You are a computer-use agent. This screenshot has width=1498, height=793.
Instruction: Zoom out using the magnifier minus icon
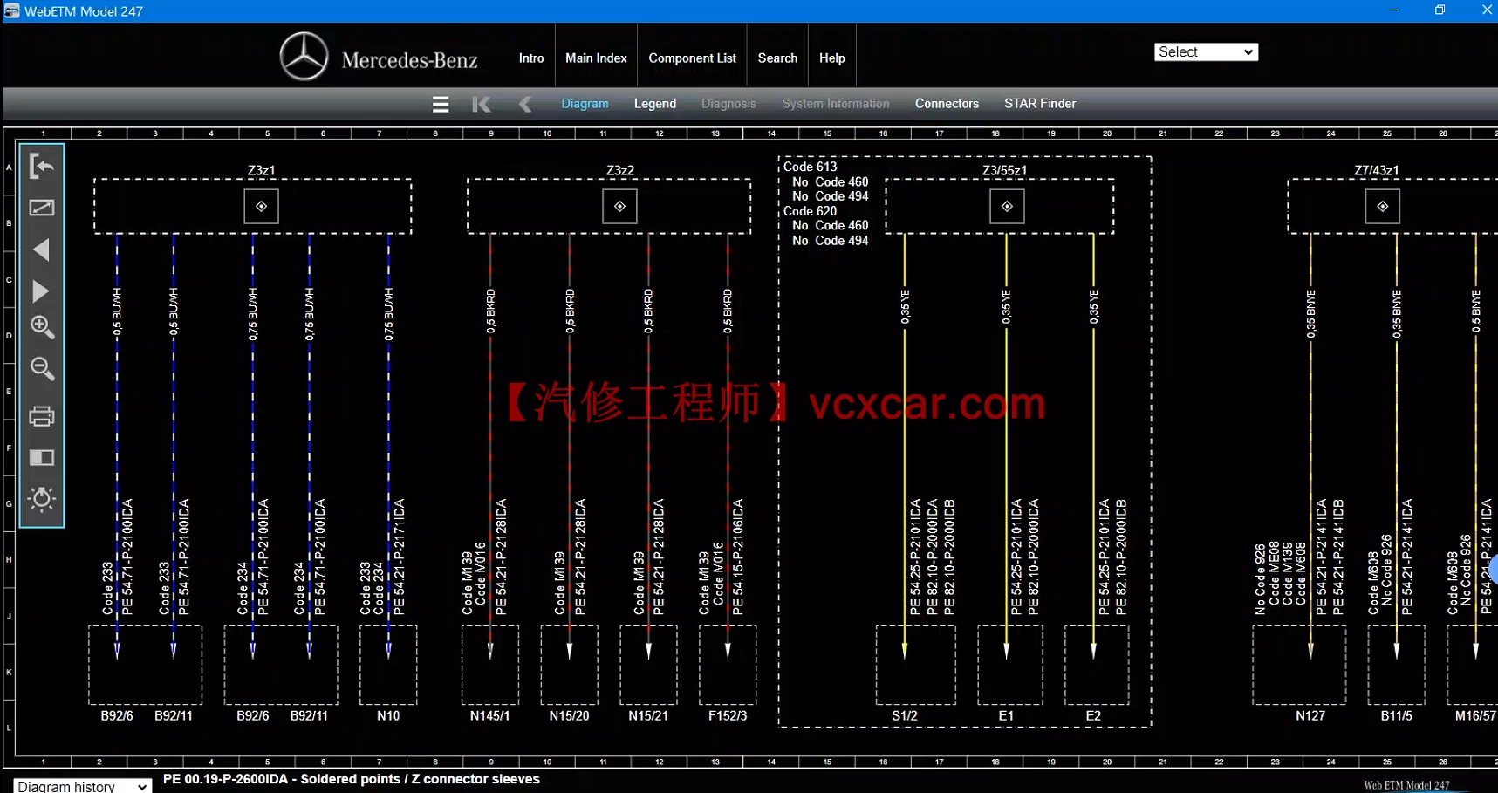[x=42, y=369]
